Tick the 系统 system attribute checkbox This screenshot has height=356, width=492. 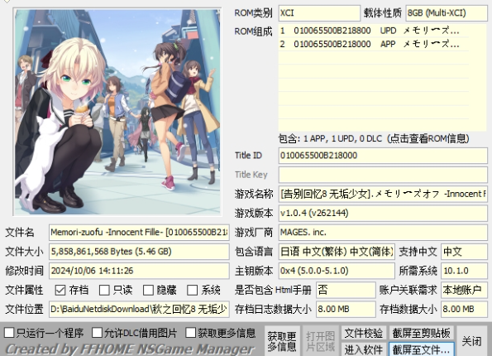192,290
